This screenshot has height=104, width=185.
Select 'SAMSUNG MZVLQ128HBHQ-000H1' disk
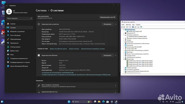click(137, 36)
